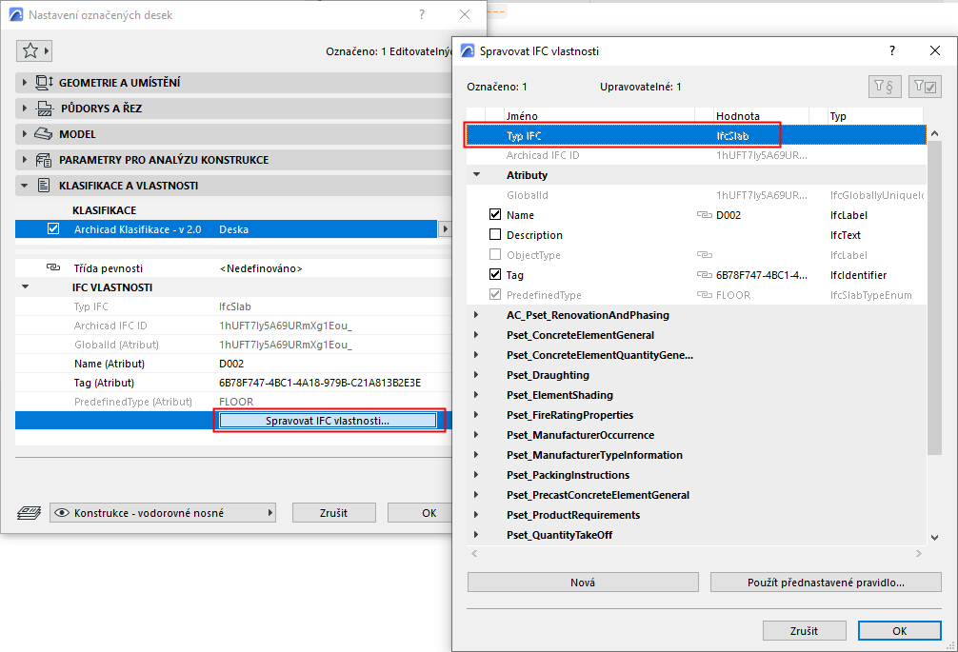Screen dimensions: 958x652
Task: Click the Typ column header
Action: pos(875,116)
